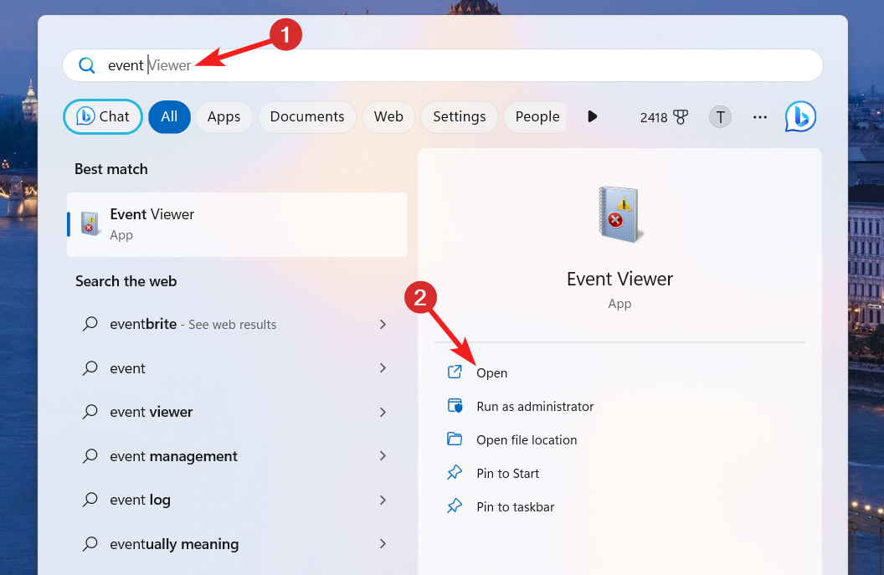This screenshot has height=575, width=884.
Task: Click the Open action's launch icon
Action: (x=455, y=372)
